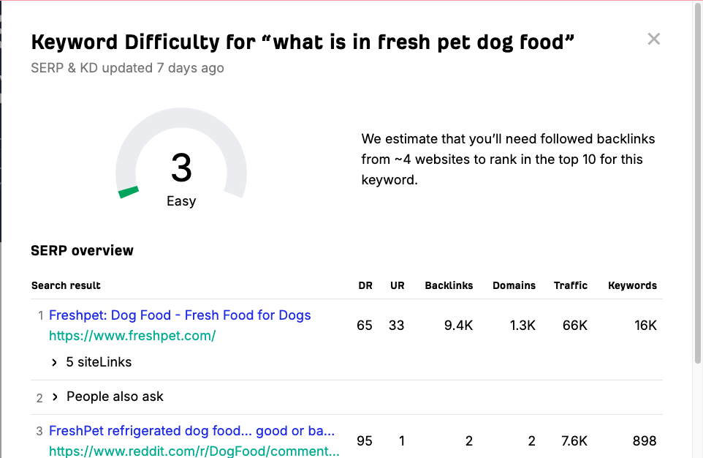Open the https://www.freshpet.com/ URL

(x=132, y=336)
